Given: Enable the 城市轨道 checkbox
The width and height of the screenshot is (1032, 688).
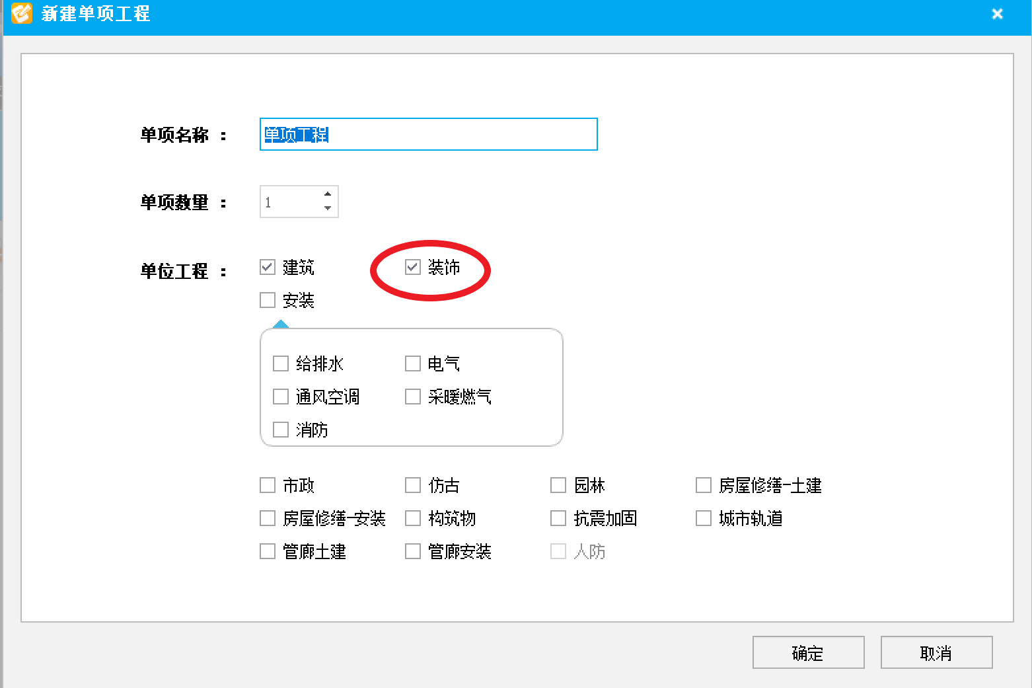Looking at the screenshot, I should pos(704,518).
